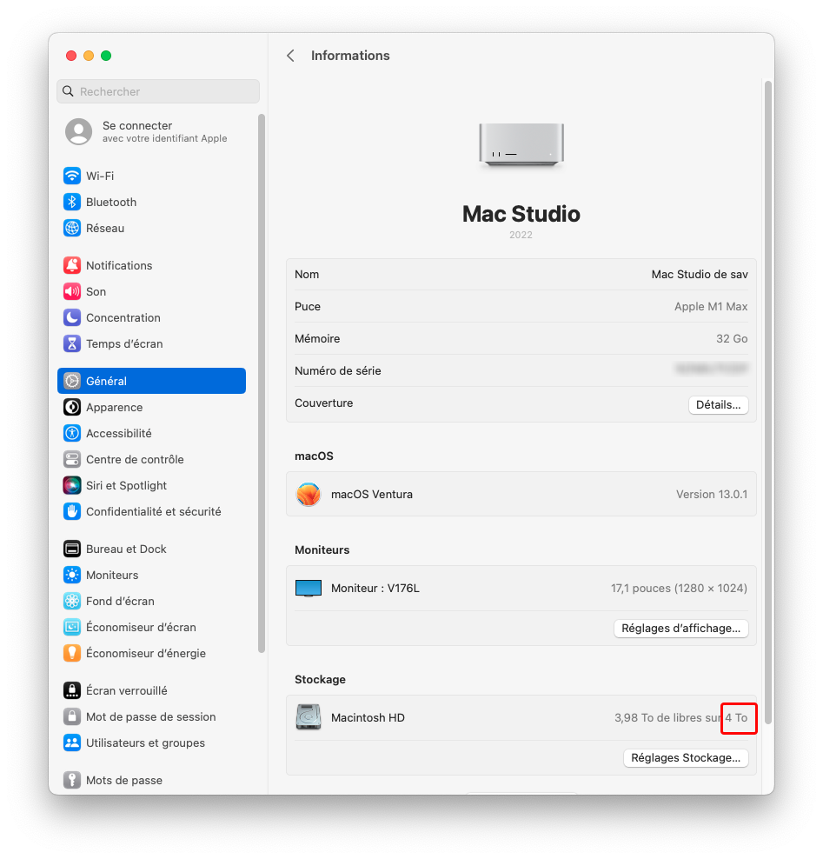The image size is (823, 859).
Task: Open the Utilisateurs et groupes label
Action: (x=145, y=742)
